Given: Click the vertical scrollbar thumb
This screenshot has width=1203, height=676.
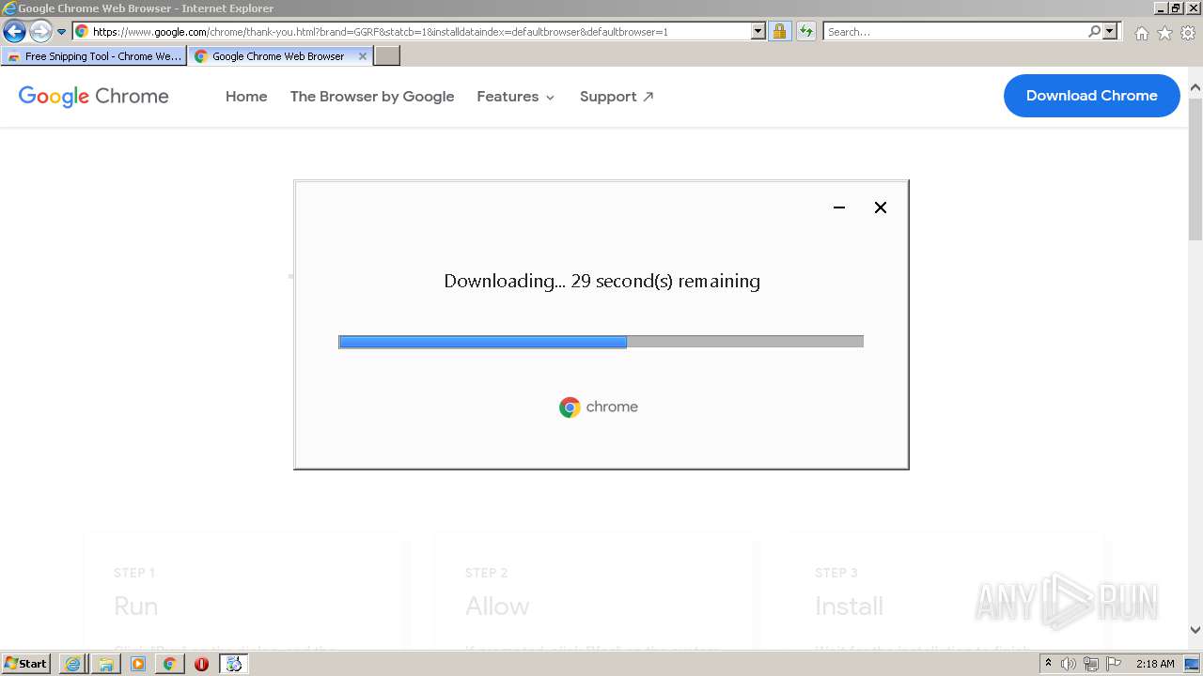Looking at the screenshot, I should (x=1195, y=169).
